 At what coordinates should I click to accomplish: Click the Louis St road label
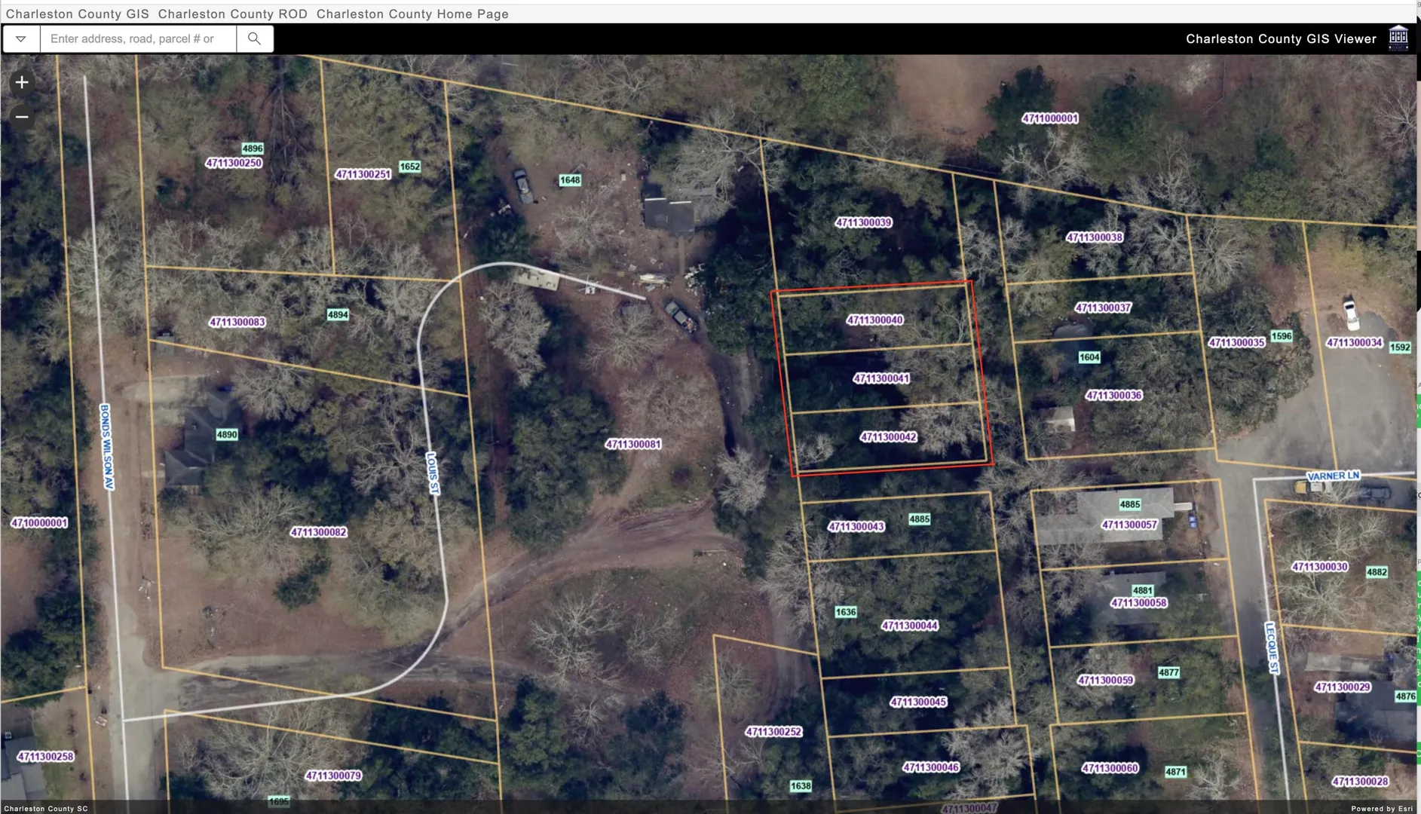(433, 473)
